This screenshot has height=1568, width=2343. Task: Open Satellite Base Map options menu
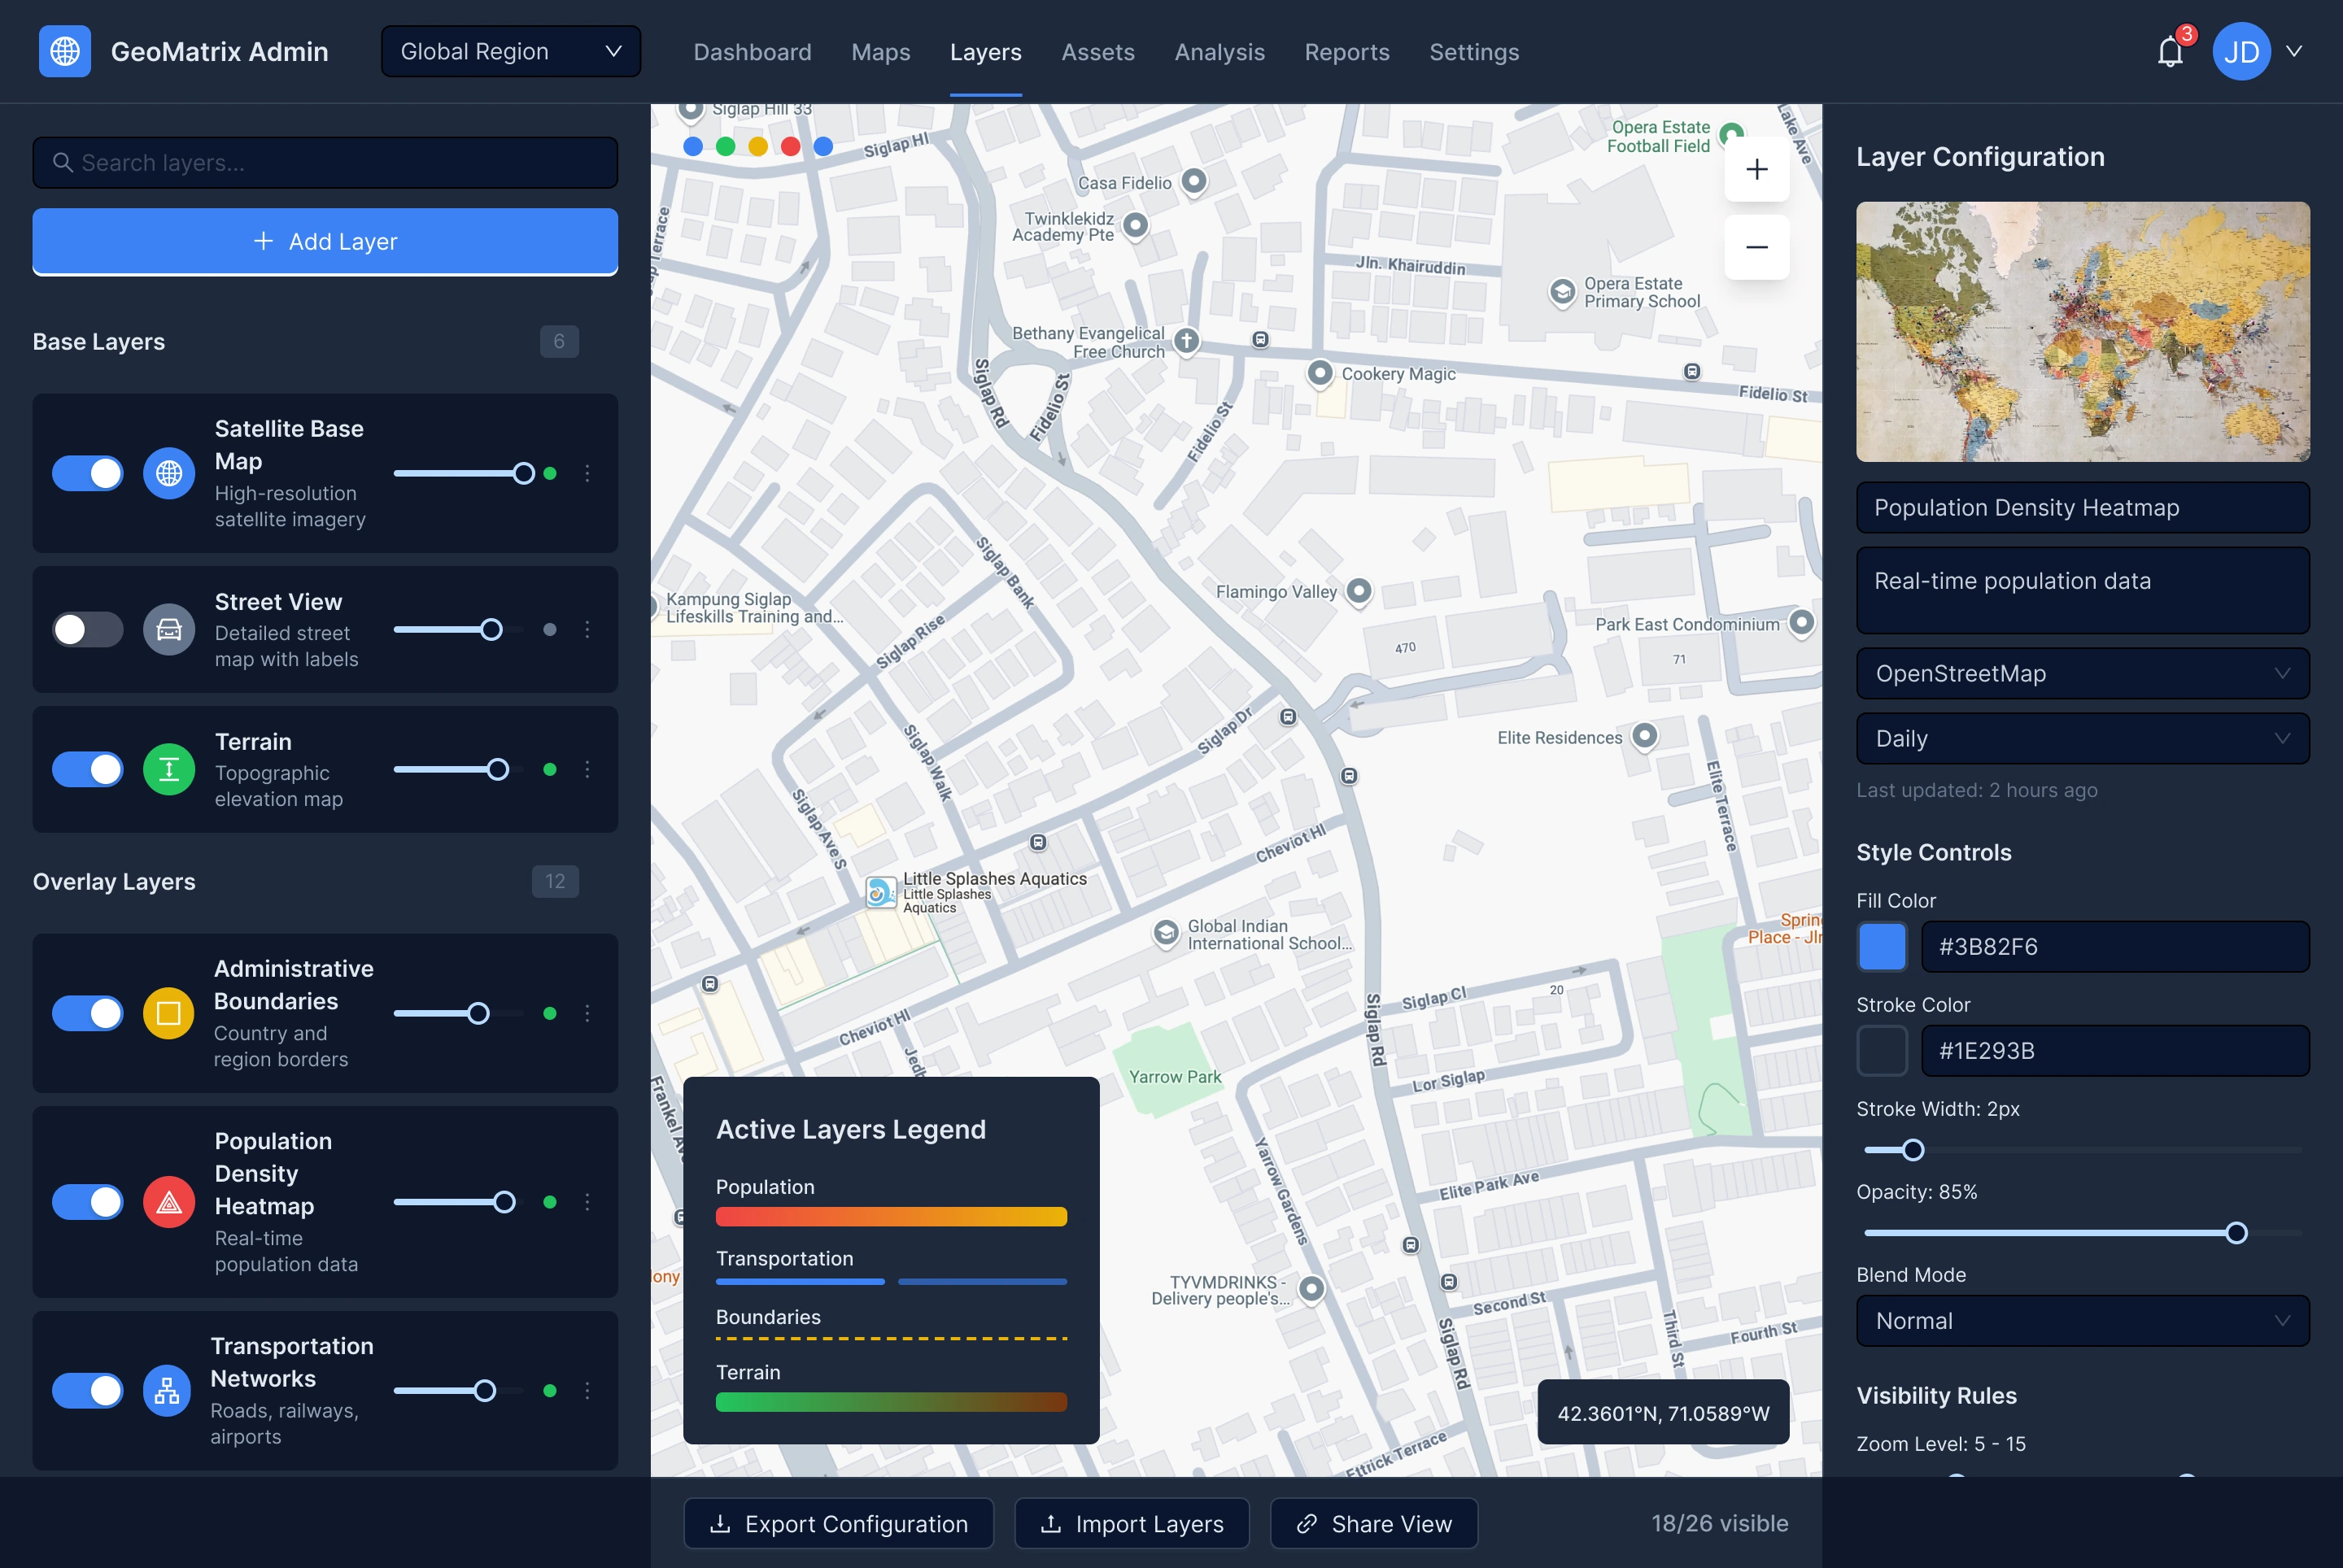pyautogui.click(x=587, y=473)
